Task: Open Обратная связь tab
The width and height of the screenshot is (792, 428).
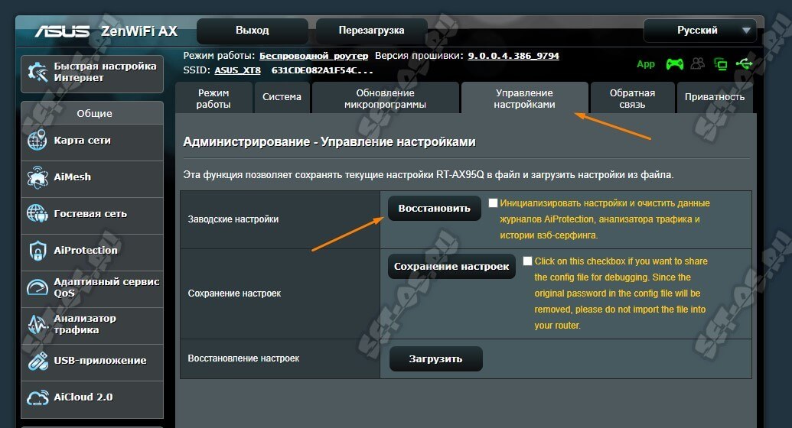Action: click(632, 99)
